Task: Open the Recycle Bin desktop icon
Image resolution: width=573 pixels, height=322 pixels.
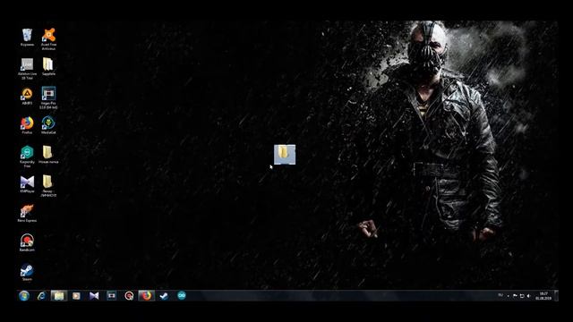Action: click(x=27, y=38)
